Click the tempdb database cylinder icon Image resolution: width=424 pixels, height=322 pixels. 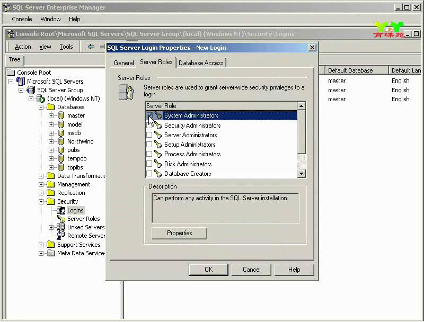(x=61, y=158)
